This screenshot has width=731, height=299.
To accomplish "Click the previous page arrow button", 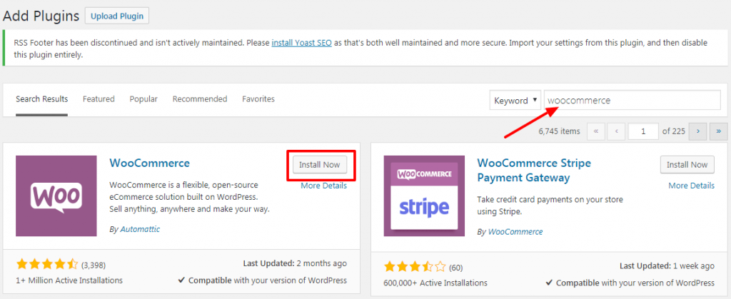I will coord(616,131).
